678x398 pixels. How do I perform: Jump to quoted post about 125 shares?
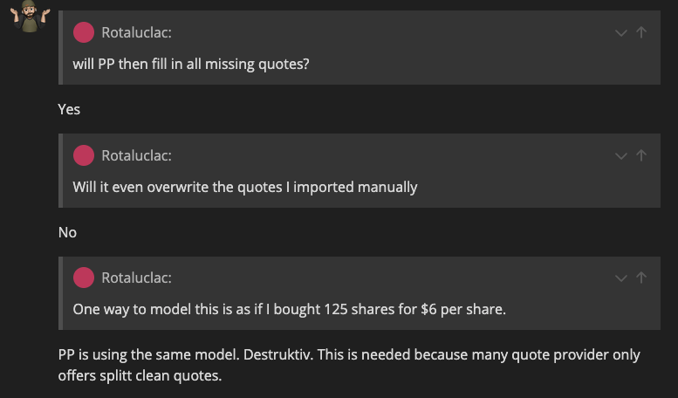pyautogui.click(x=641, y=278)
